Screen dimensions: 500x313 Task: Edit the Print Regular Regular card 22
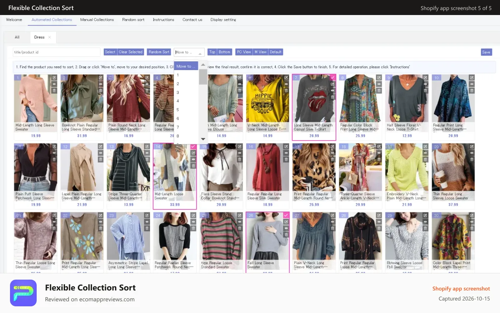coord(100,215)
